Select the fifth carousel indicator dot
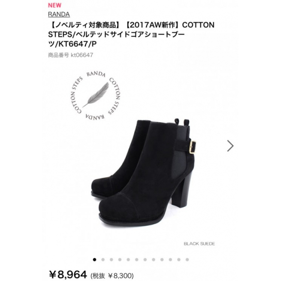The width and height of the screenshot is (281, 281). pyautogui.click(x=128, y=260)
